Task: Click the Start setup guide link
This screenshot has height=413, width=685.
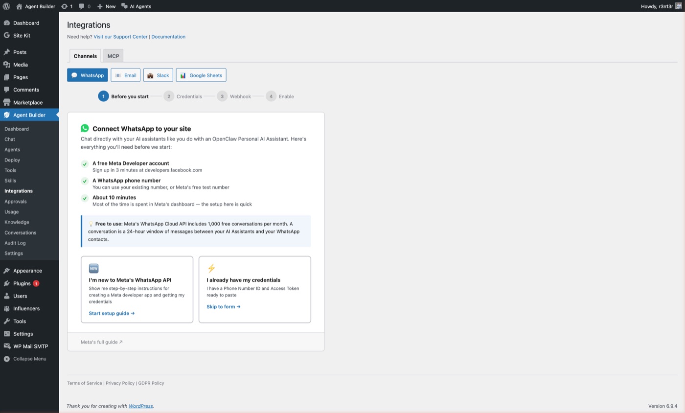Action: pos(112,313)
